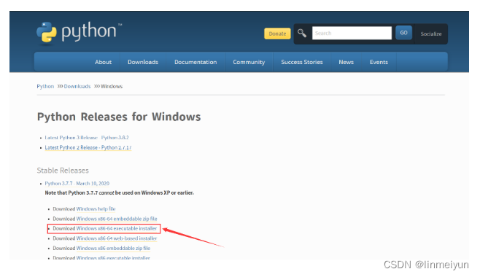Viewport: 480px width, 277px height.
Task: Open the Documentation menu item
Action: (196, 62)
